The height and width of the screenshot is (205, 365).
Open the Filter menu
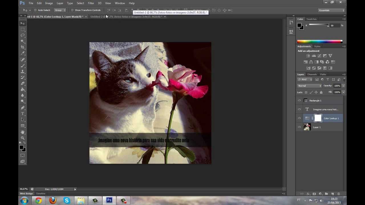click(x=91, y=3)
